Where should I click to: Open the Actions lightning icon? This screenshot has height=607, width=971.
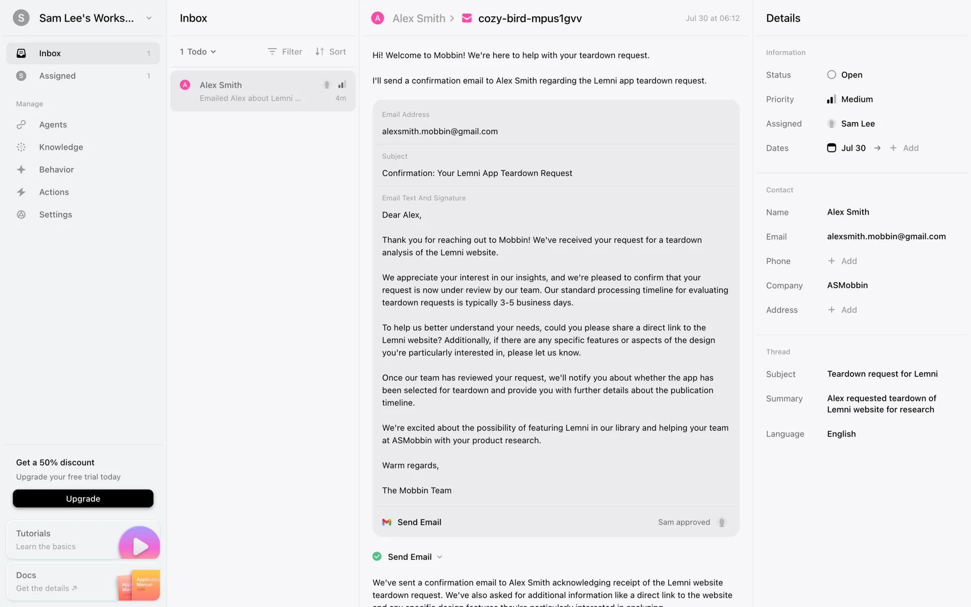[x=21, y=192]
